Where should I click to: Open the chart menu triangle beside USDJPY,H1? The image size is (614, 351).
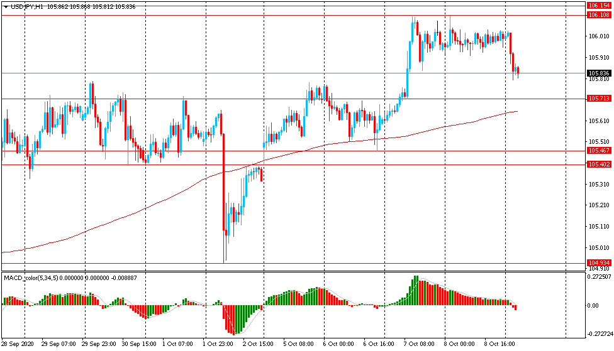coord(6,7)
